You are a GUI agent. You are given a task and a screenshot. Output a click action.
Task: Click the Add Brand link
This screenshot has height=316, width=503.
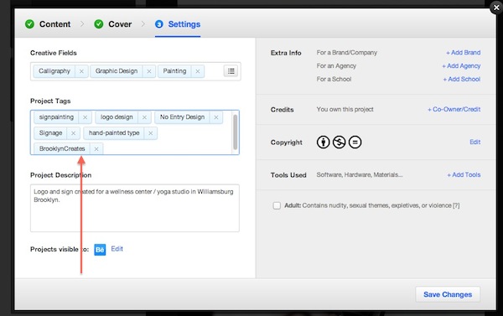click(464, 53)
